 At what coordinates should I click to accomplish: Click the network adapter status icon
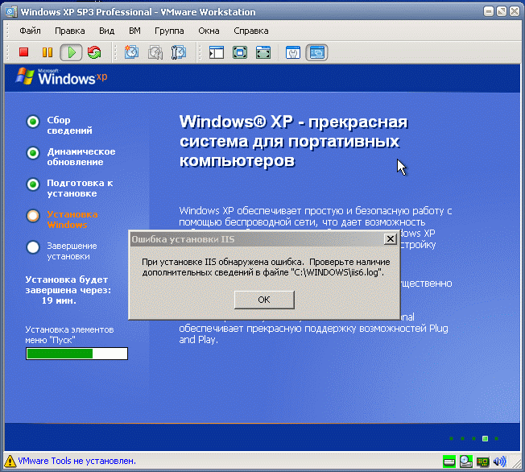click(482, 462)
